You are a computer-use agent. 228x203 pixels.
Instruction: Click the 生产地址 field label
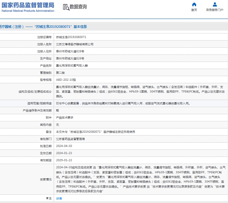[x=46, y=58]
